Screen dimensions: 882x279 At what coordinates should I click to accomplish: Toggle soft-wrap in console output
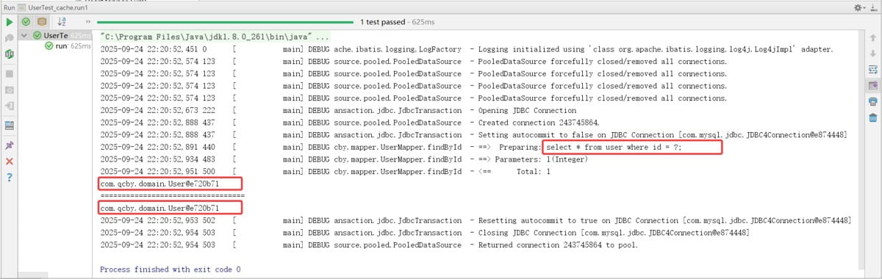[872, 69]
